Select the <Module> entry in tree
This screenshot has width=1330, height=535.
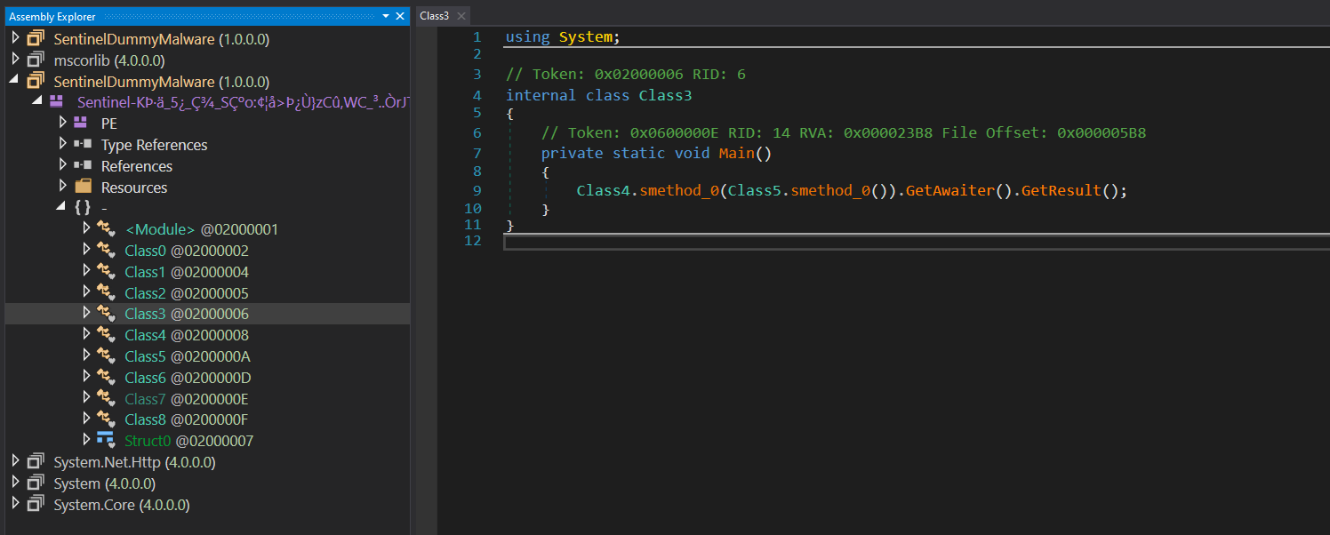pyautogui.click(x=160, y=229)
